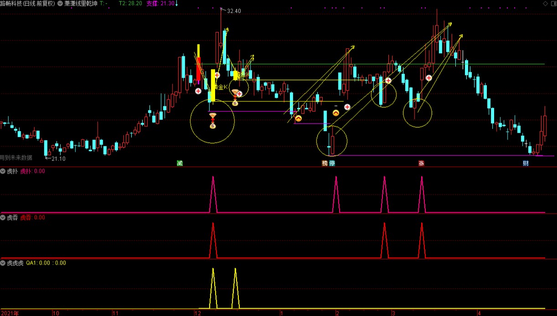Screen dimensions: 557x316
Task: Click the 2021年 label on time axis
Action: click(x=10, y=313)
